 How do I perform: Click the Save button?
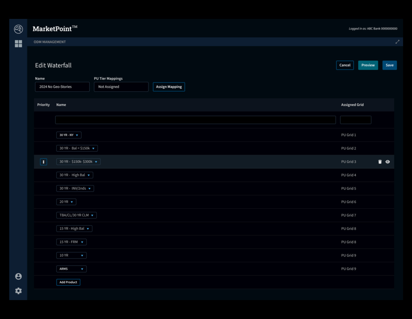[389, 65]
